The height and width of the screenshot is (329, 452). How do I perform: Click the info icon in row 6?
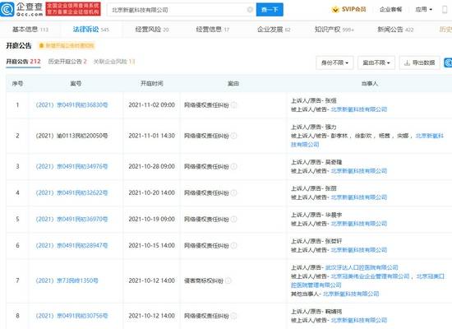pyautogui.click(x=233, y=246)
